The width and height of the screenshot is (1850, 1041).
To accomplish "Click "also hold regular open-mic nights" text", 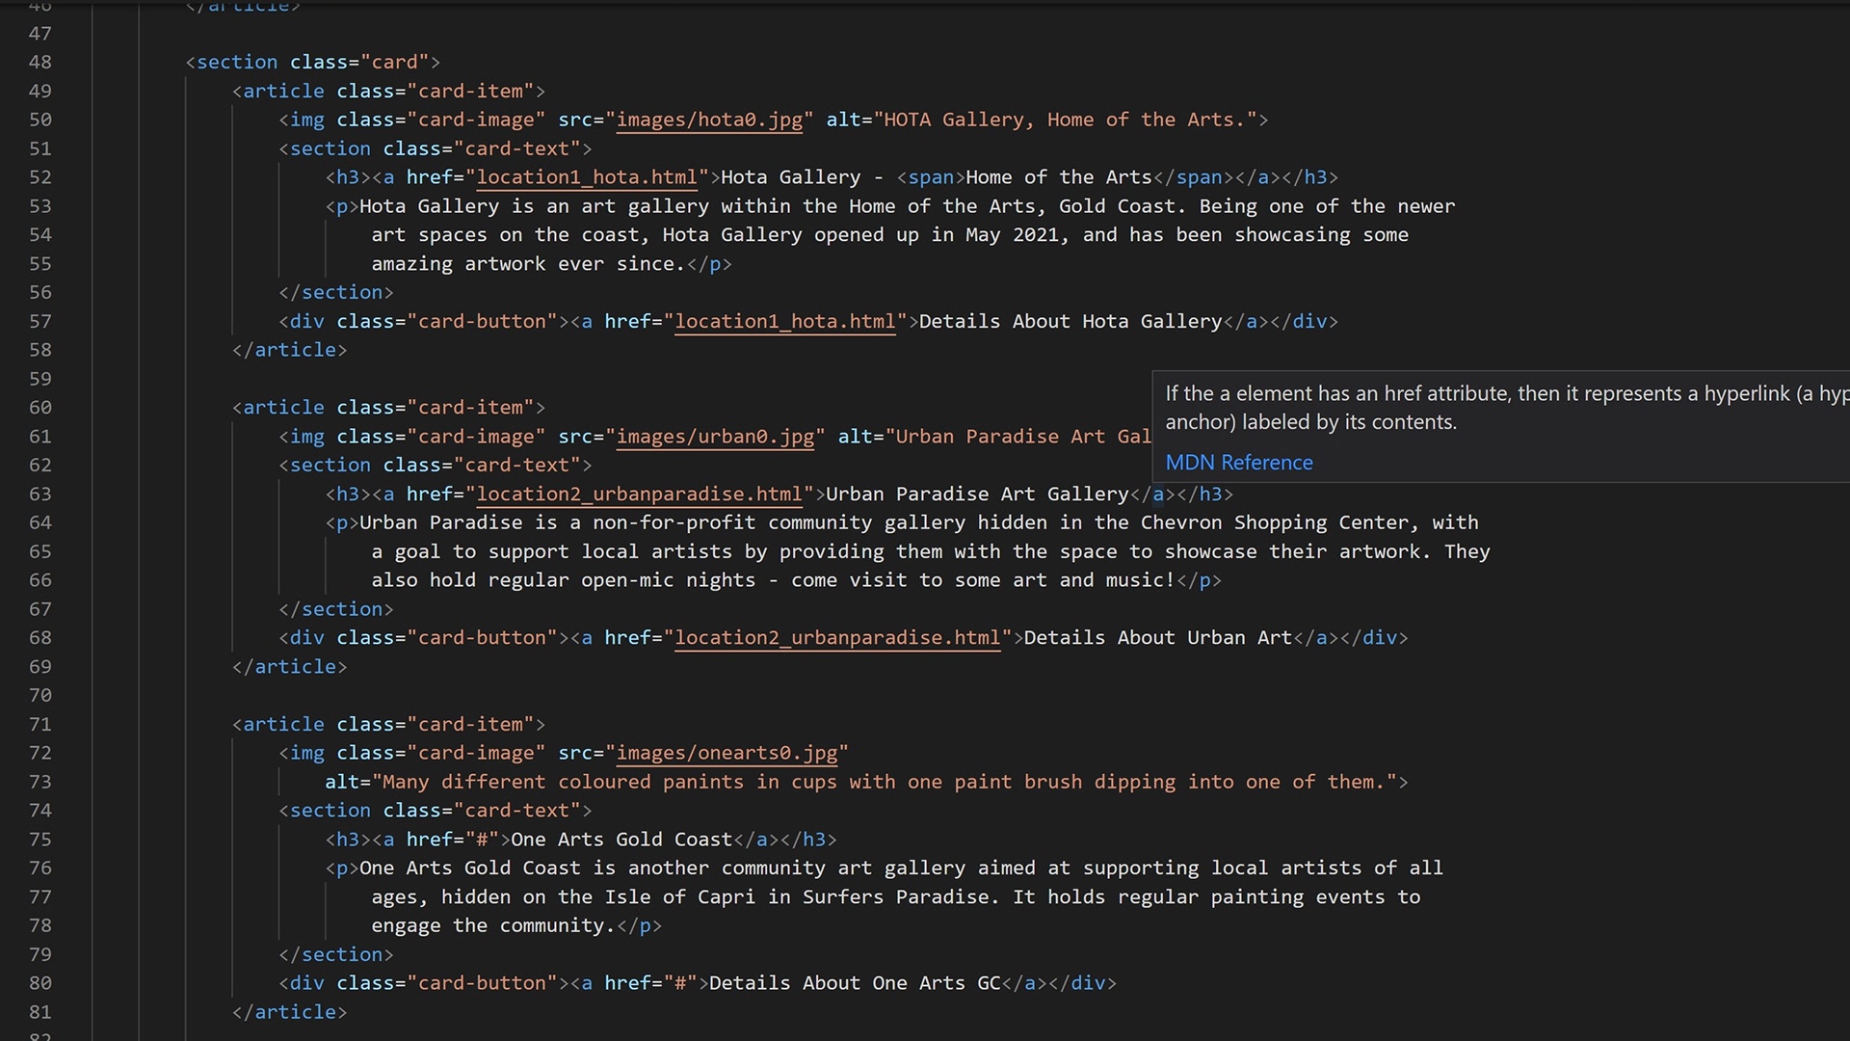I will 564,580.
